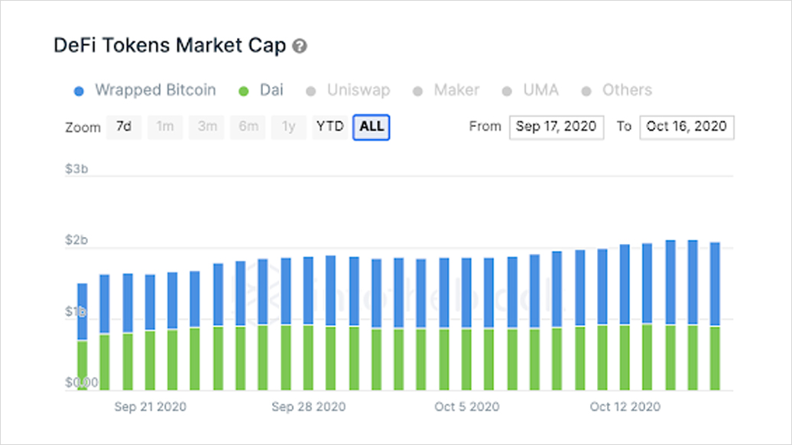Choose the 3m zoom option
This screenshot has height=445, width=792.
207,127
